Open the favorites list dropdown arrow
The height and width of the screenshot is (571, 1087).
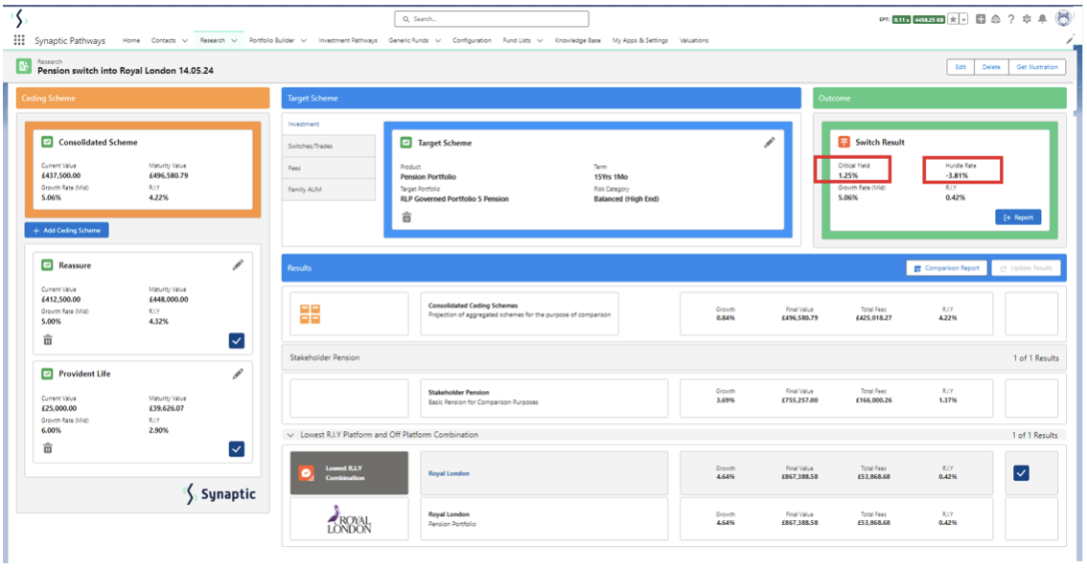coord(963,19)
